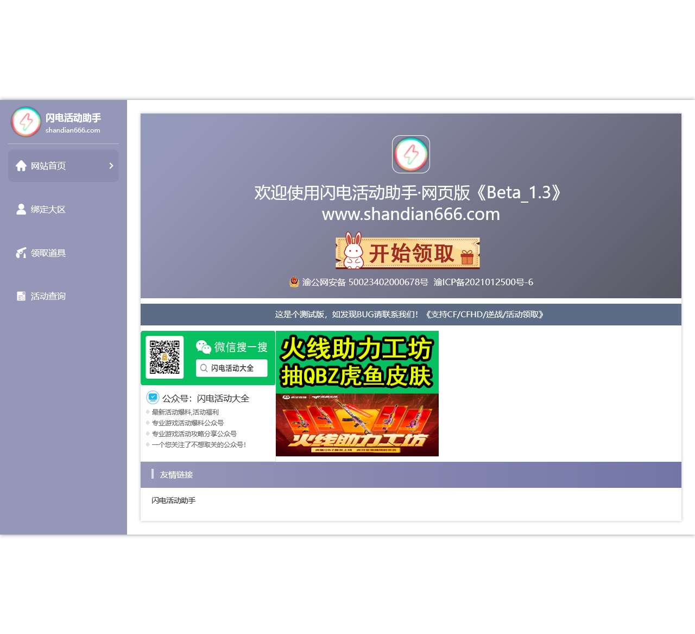Open 活动查询 in the sidebar
The image size is (695, 634).
tap(48, 296)
